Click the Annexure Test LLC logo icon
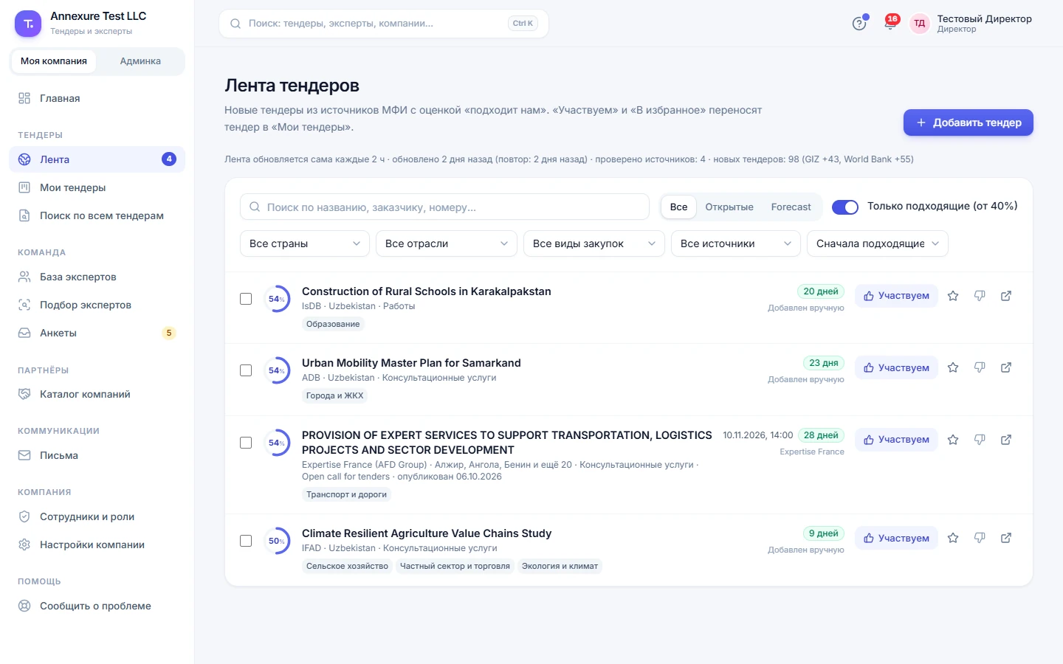Image resolution: width=1063 pixels, height=664 pixels. [28, 24]
